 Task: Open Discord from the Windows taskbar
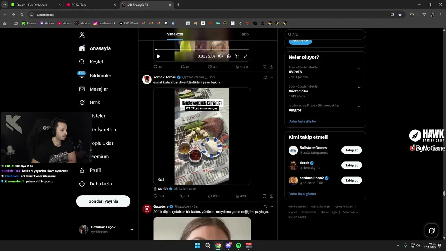(x=229, y=245)
